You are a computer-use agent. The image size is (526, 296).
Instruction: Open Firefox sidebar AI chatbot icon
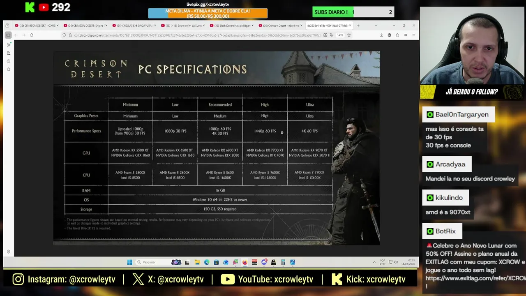(x=9, y=44)
